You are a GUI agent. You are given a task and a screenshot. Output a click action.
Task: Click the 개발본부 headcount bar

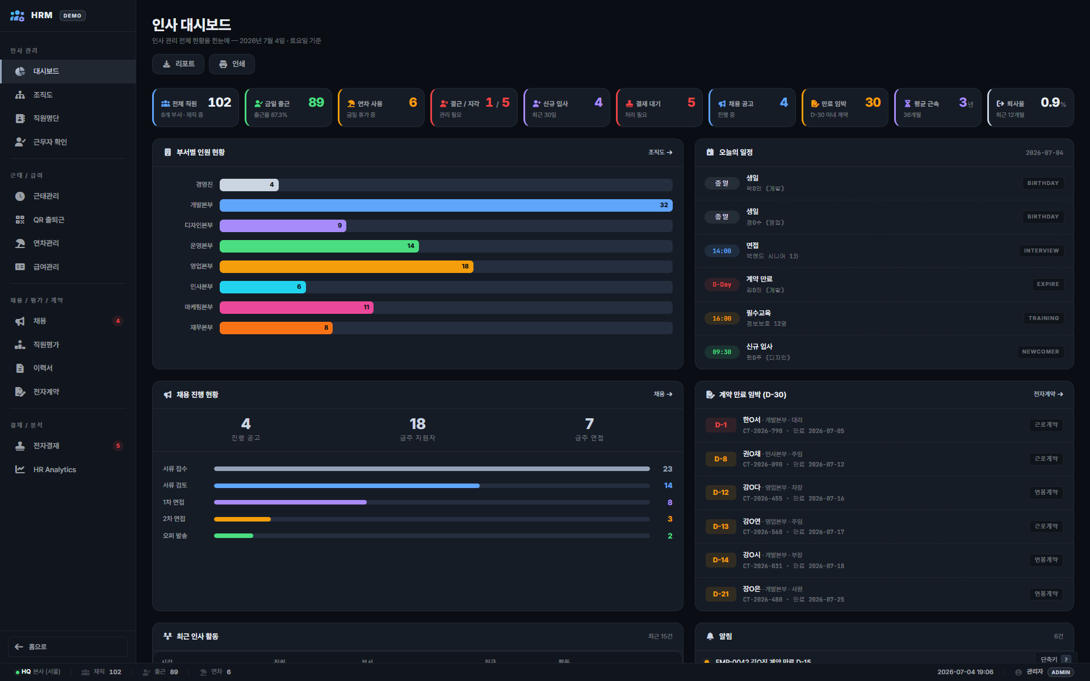pos(446,205)
